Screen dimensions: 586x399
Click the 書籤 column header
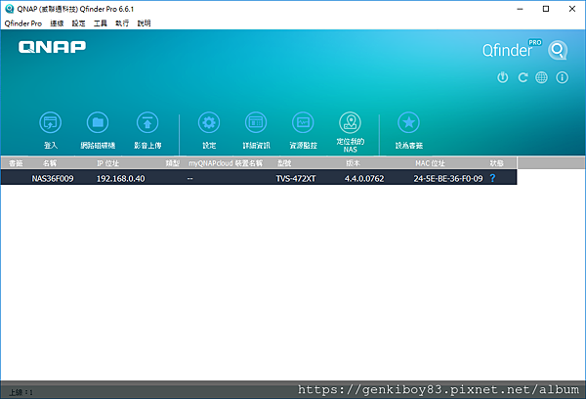(16, 163)
